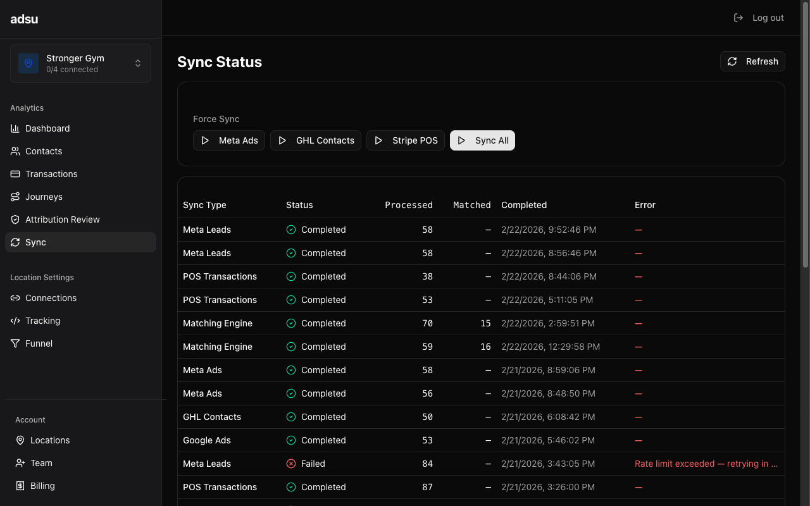Select the Journeys icon
Viewport: 810px width, 506px height.
(x=15, y=197)
